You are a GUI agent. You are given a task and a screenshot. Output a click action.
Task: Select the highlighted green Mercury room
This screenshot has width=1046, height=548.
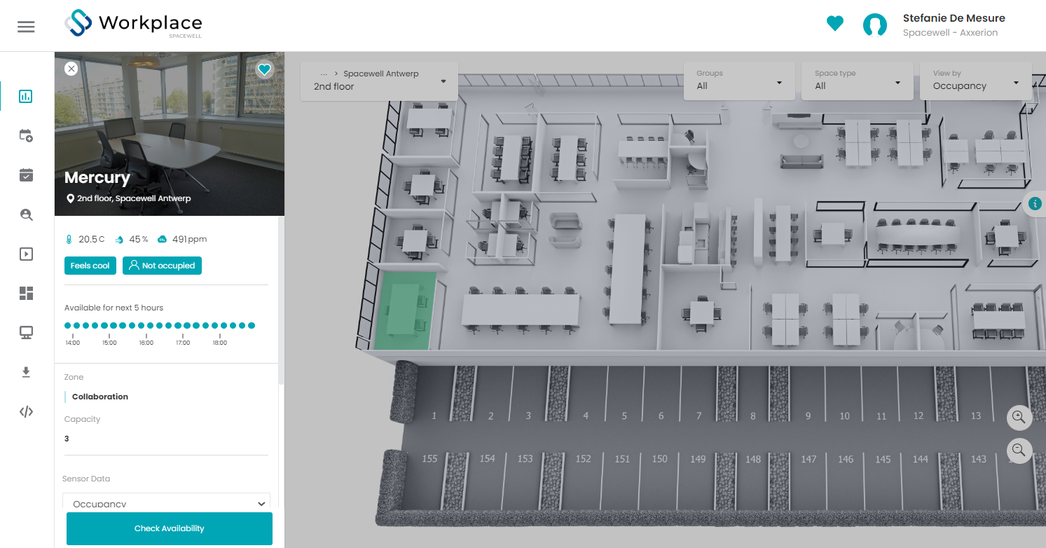point(405,310)
